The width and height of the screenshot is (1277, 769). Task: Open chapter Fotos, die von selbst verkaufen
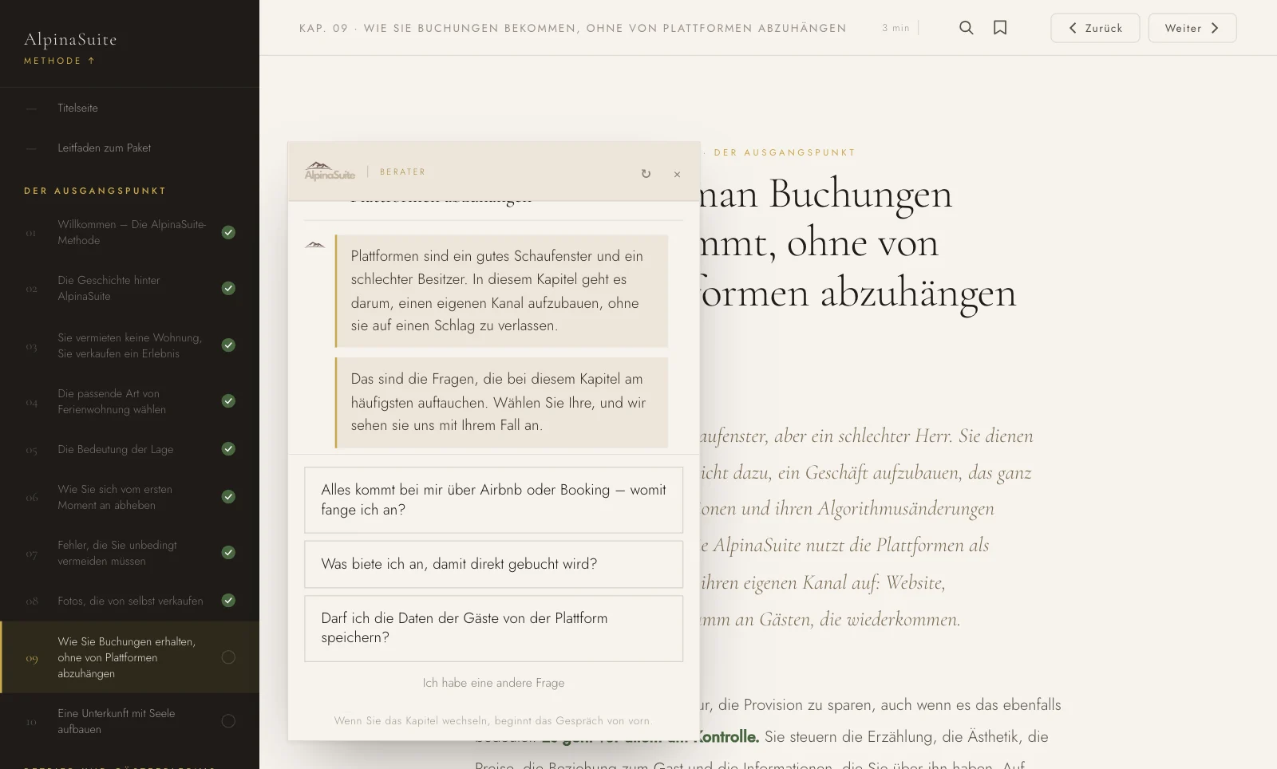tap(130, 601)
